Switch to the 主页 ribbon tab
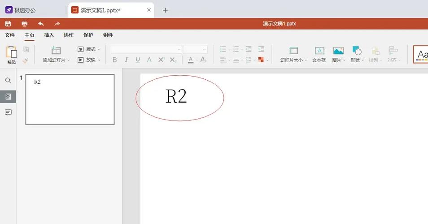The width and height of the screenshot is (428, 224). coord(30,35)
